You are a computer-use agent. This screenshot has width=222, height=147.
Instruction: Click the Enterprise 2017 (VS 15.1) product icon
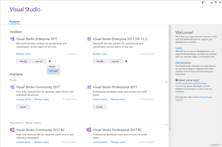tap(89, 39)
